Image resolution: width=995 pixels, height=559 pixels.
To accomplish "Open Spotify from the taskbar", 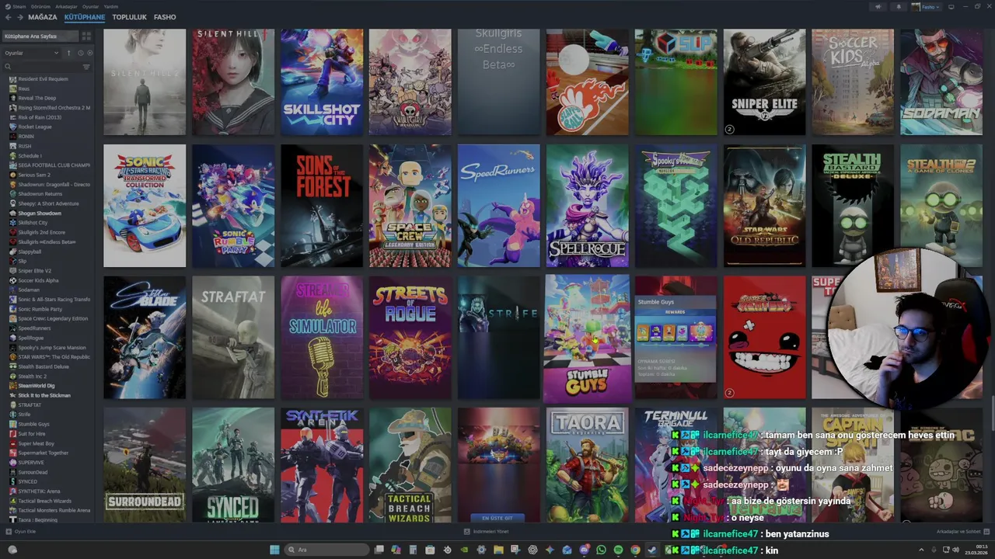I will [x=618, y=550].
